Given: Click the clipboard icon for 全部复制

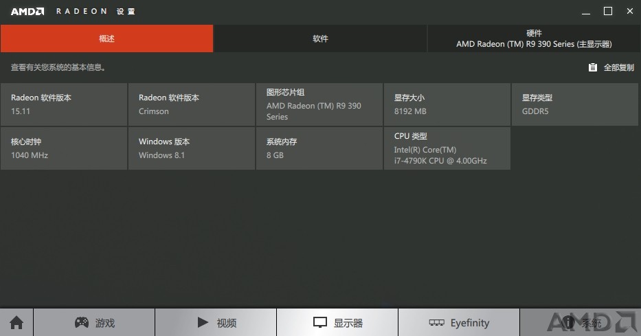Looking at the screenshot, I should click(593, 67).
